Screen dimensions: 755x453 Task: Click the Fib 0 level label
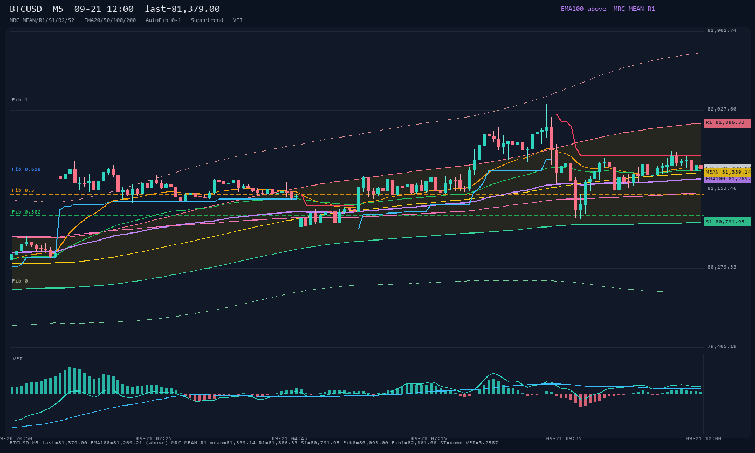(20, 281)
